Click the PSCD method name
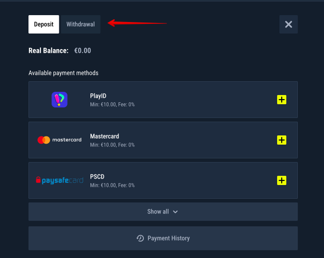Viewport: 324px width, 258px height. tap(97, 177)
